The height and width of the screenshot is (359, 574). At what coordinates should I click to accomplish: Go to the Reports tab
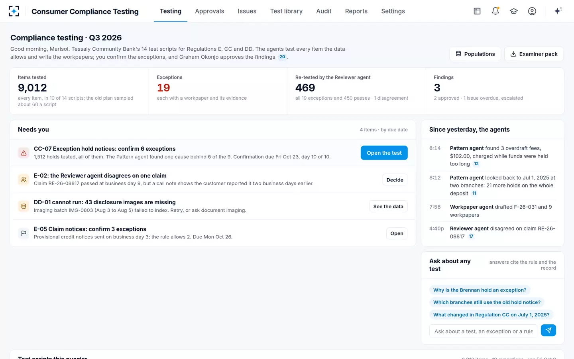coord(356,11)
